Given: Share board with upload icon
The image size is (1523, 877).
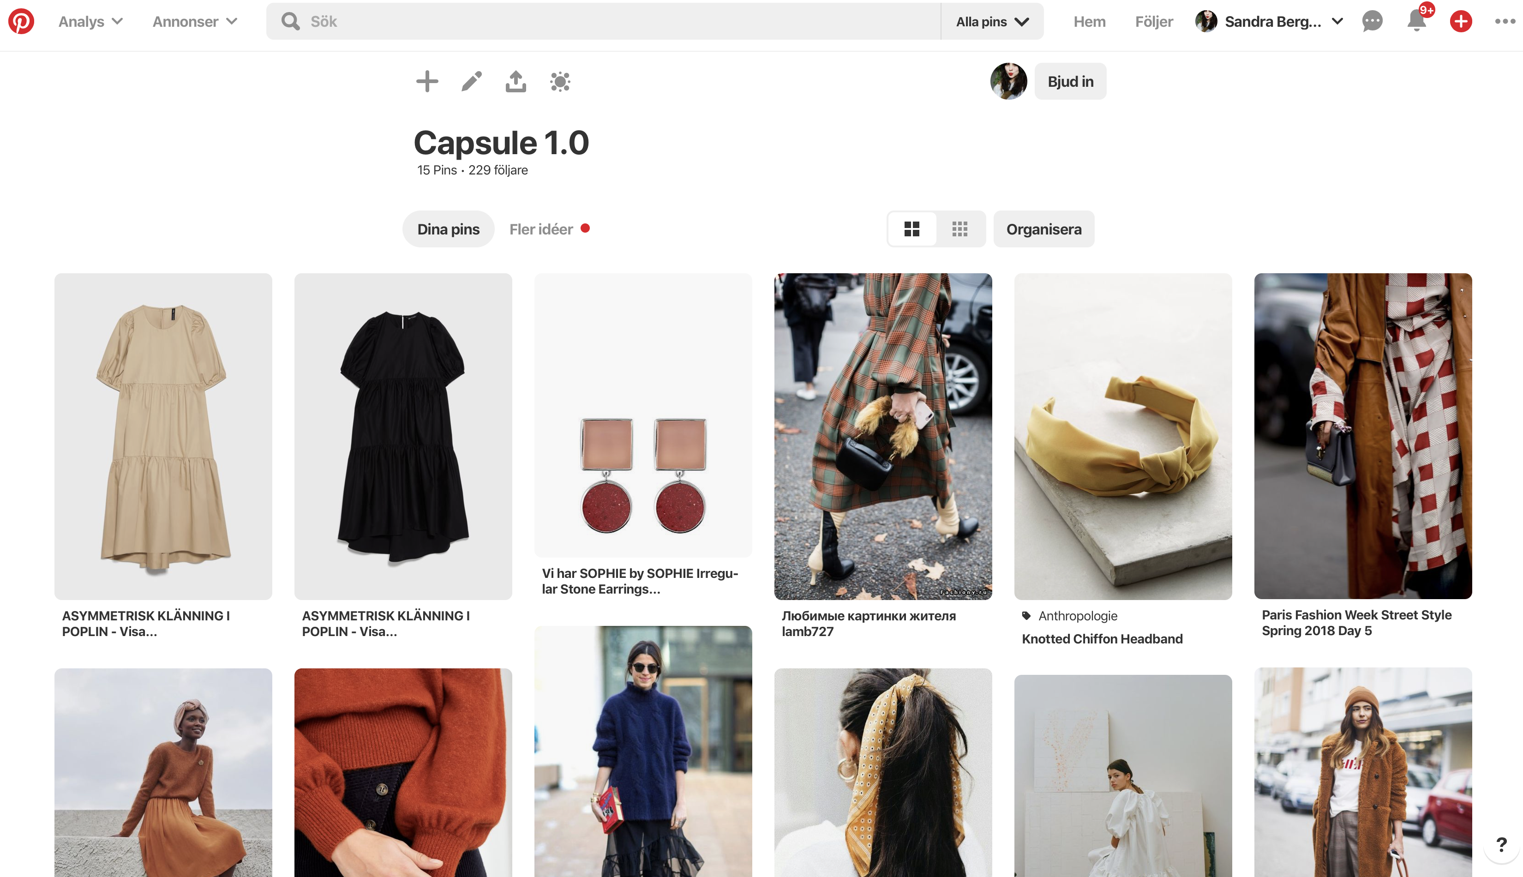Looking at the screenshot, I should pyautogui.click(x=516, y=81).
